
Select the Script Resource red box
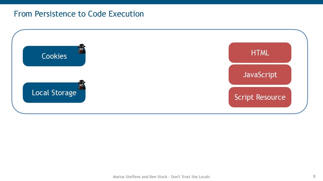click(260, 97)
